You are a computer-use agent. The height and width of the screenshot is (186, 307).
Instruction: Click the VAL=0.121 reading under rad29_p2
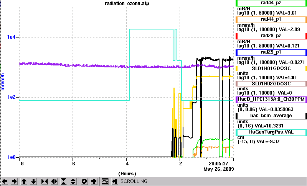pos(288,46)
